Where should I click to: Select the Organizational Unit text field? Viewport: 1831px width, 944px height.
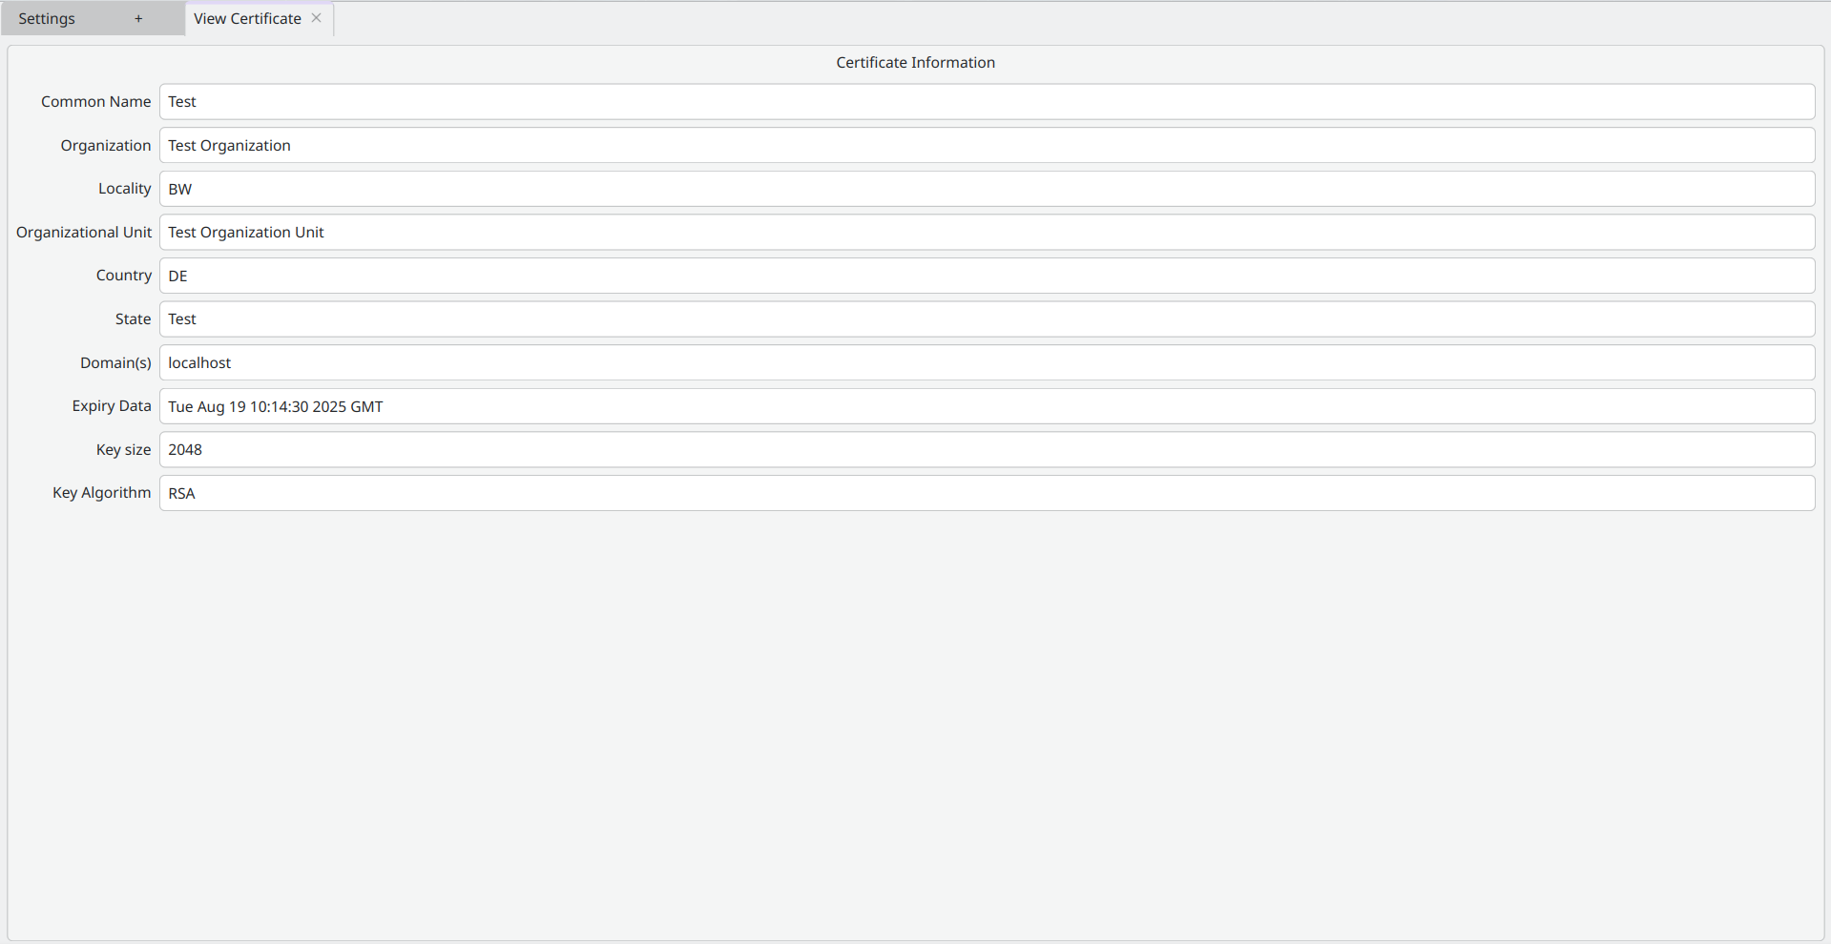click(986, 233)
